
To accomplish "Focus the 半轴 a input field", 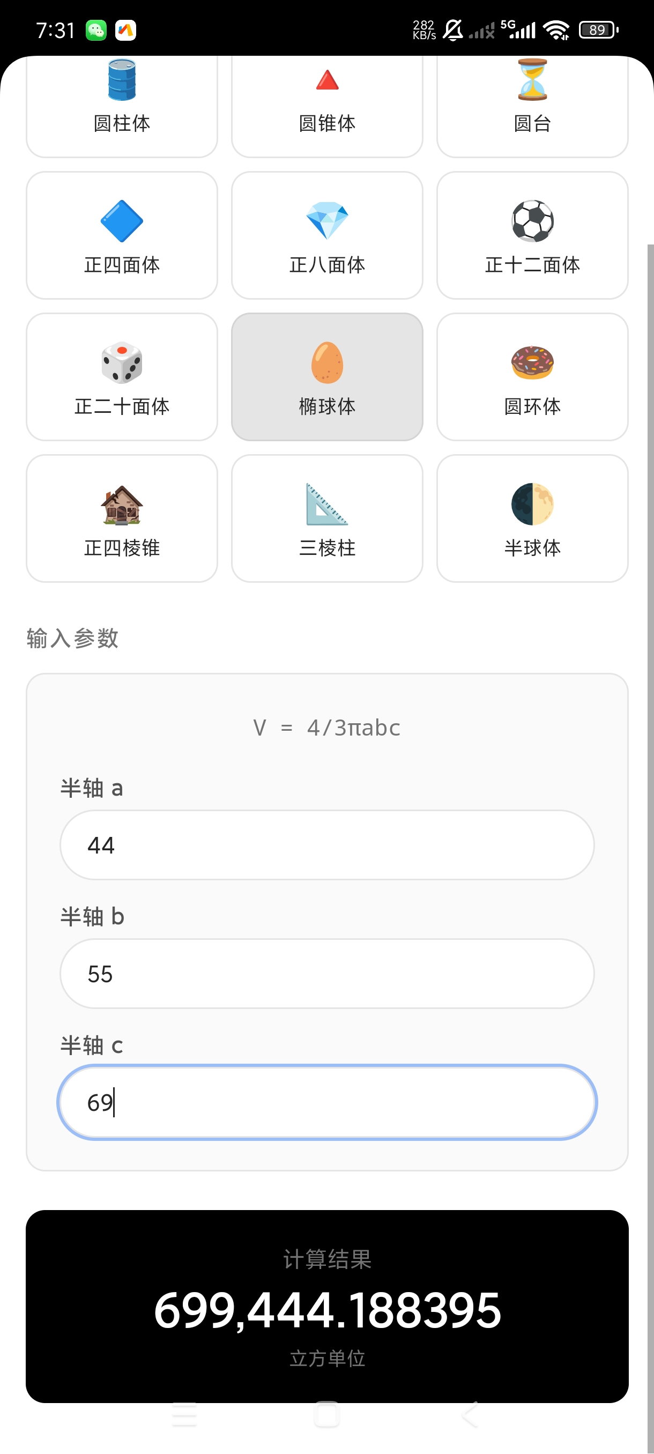I will coord(328,845).
